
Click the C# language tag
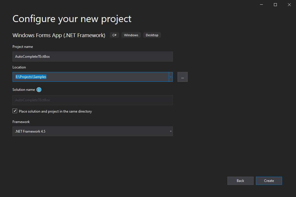(114, 35)
